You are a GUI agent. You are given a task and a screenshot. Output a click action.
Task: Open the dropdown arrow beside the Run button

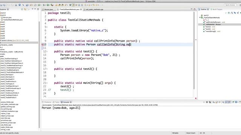tap(49, 5)
